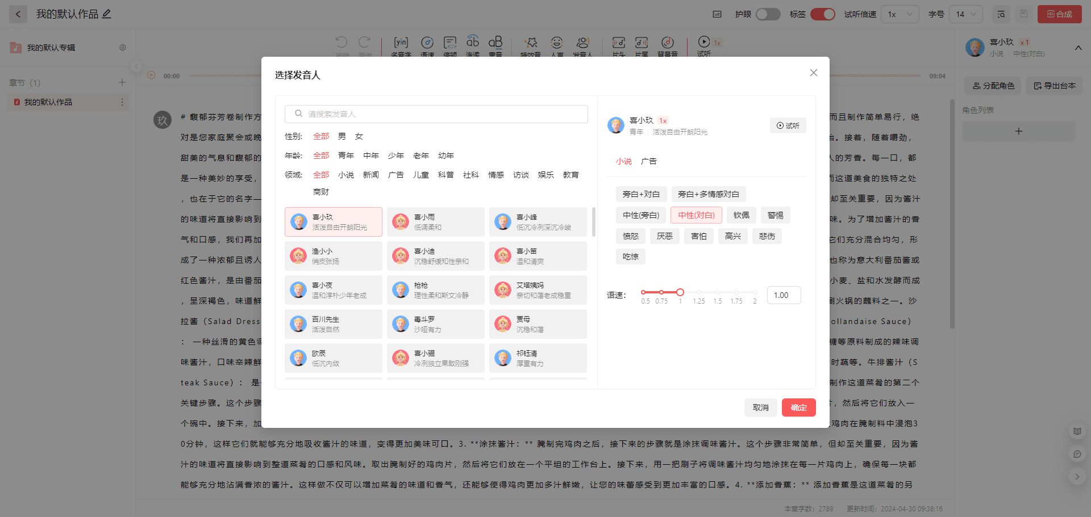The height and width of the screenshot is (517, 1091).
Task: Click the 发音人 speaker toolbar icon
Action: 582,43
